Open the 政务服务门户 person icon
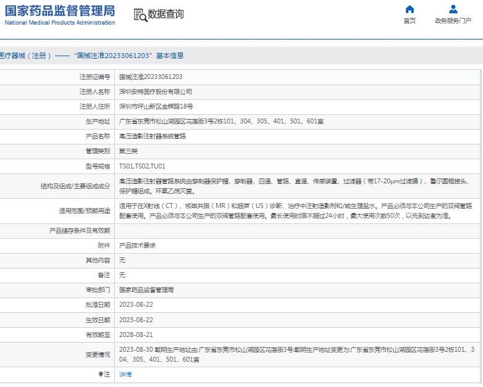 click(453, 9)
